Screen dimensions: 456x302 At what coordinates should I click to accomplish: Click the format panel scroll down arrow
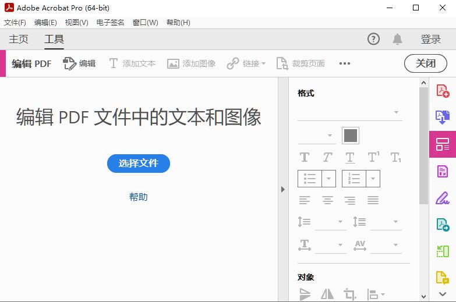(424, 297)
